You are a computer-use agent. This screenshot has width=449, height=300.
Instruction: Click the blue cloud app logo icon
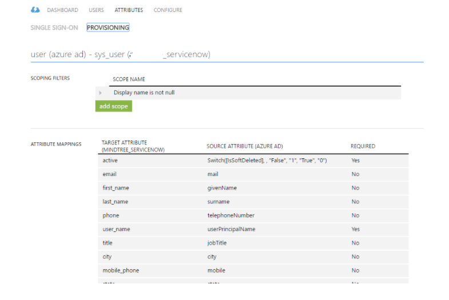tap(35, 10)
